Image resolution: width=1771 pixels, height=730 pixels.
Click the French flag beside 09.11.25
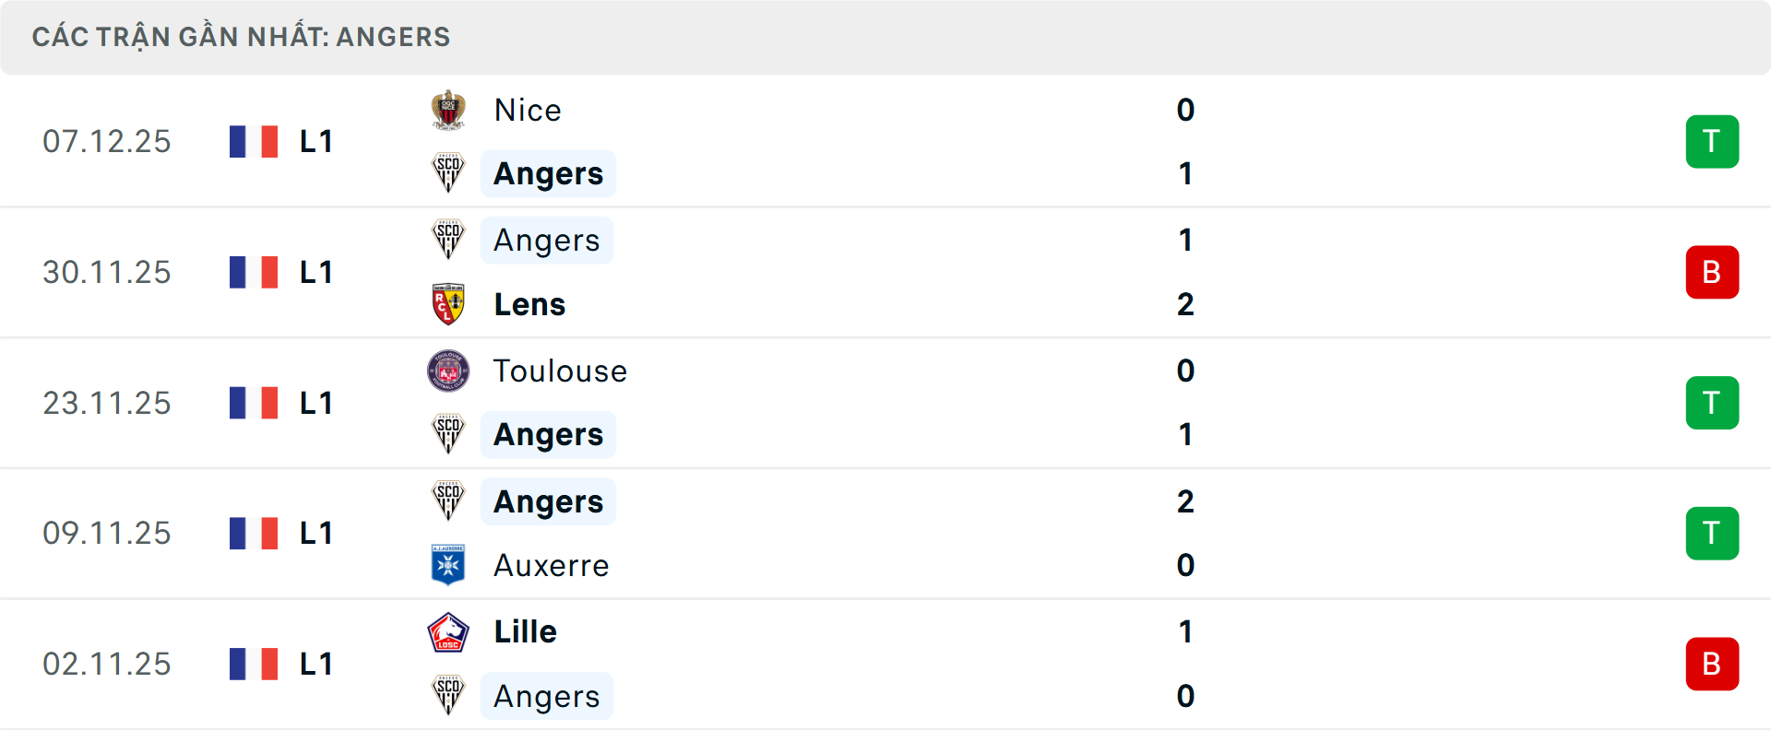254,534
